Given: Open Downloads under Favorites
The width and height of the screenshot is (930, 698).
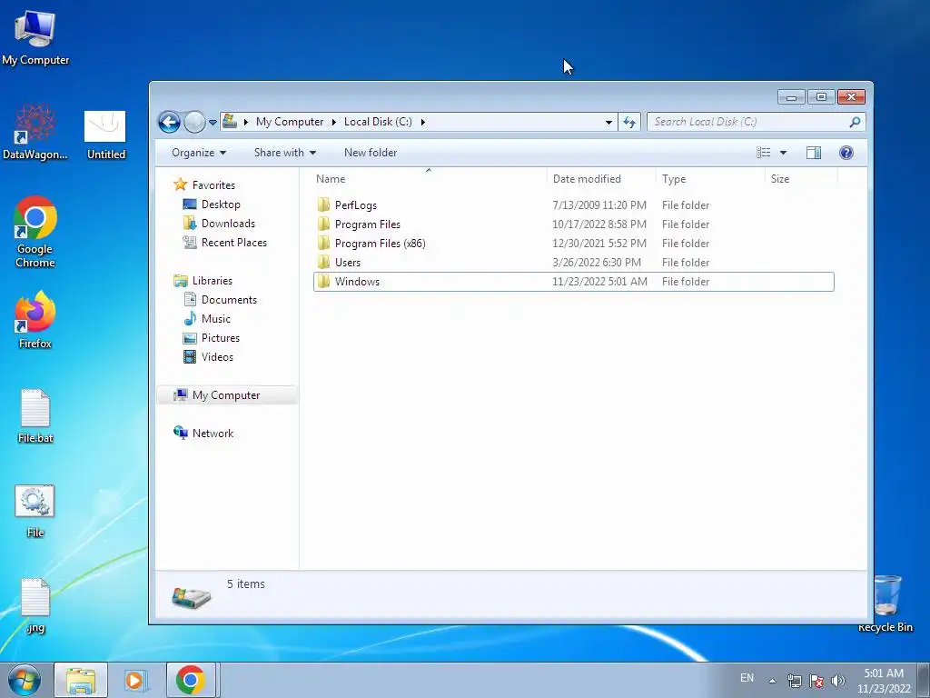Looking at the screenshot, I should click(x=228, y=224).
